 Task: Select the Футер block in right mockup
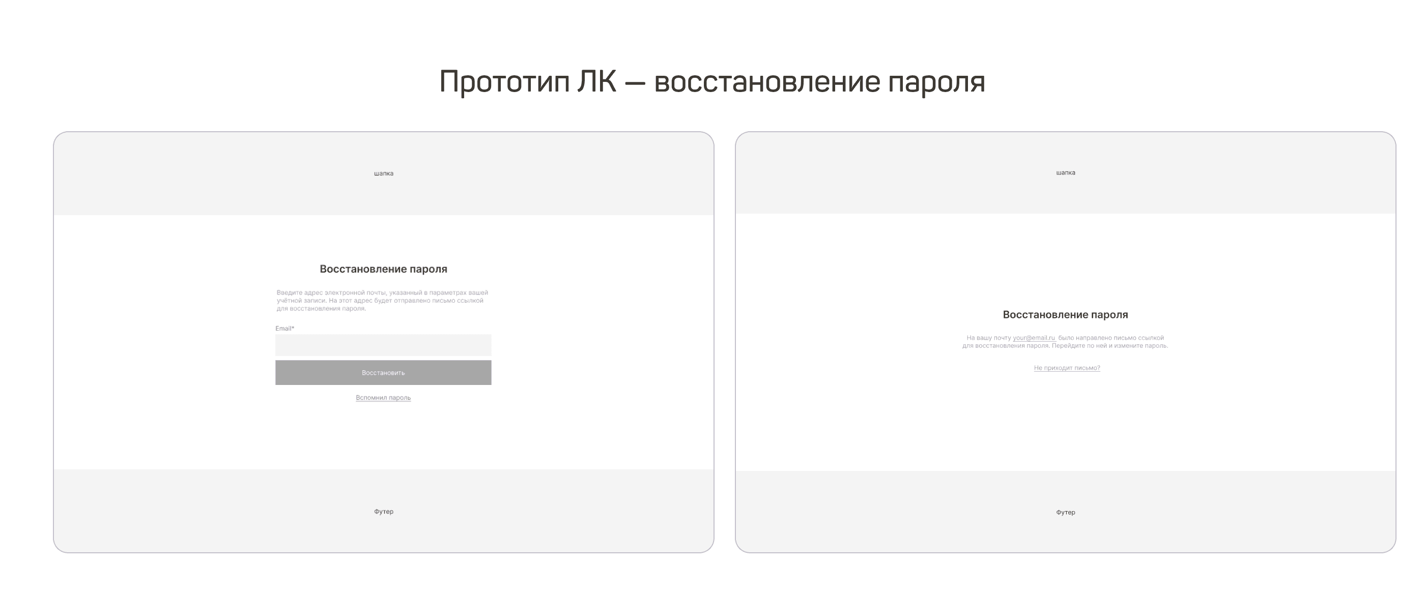click(1065, 512)
